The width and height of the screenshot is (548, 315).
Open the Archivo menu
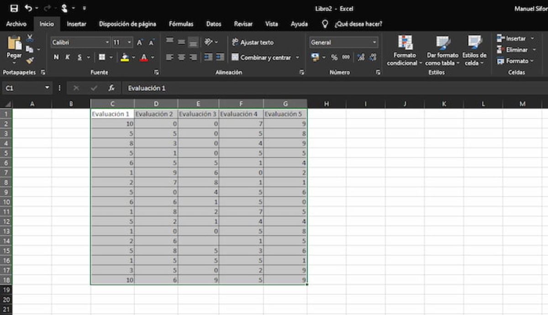(x=17, y=24)
